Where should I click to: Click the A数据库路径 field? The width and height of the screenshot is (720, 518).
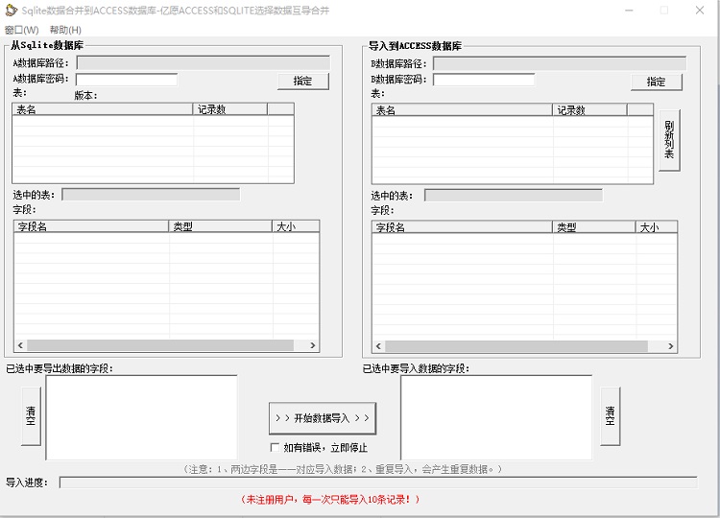coord(203,63)
